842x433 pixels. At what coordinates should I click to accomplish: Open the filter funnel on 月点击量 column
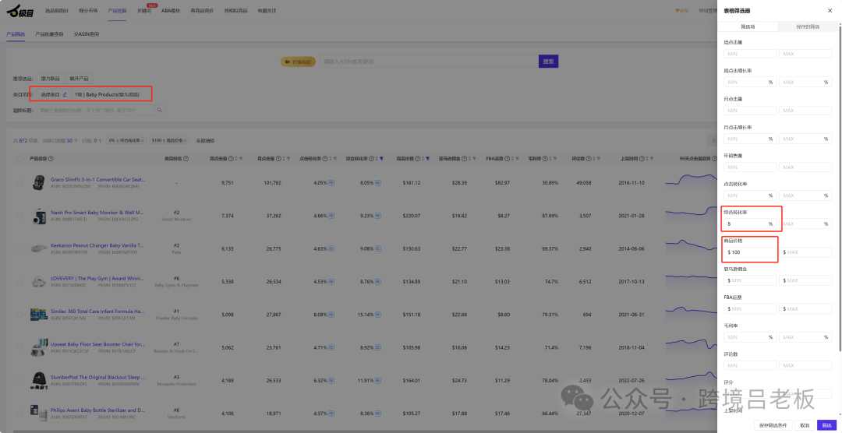click(288, 158)
